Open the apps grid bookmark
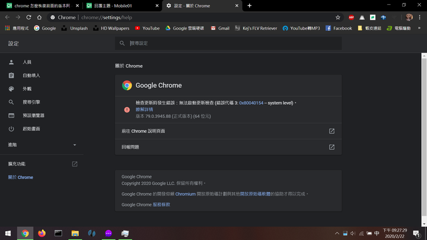This screenshot has height=240, width=427. (17, 28)
